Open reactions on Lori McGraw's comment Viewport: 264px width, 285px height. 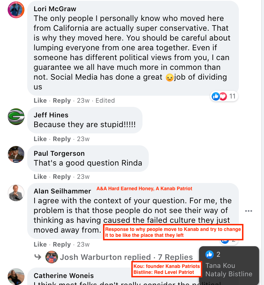click(224, 96)
